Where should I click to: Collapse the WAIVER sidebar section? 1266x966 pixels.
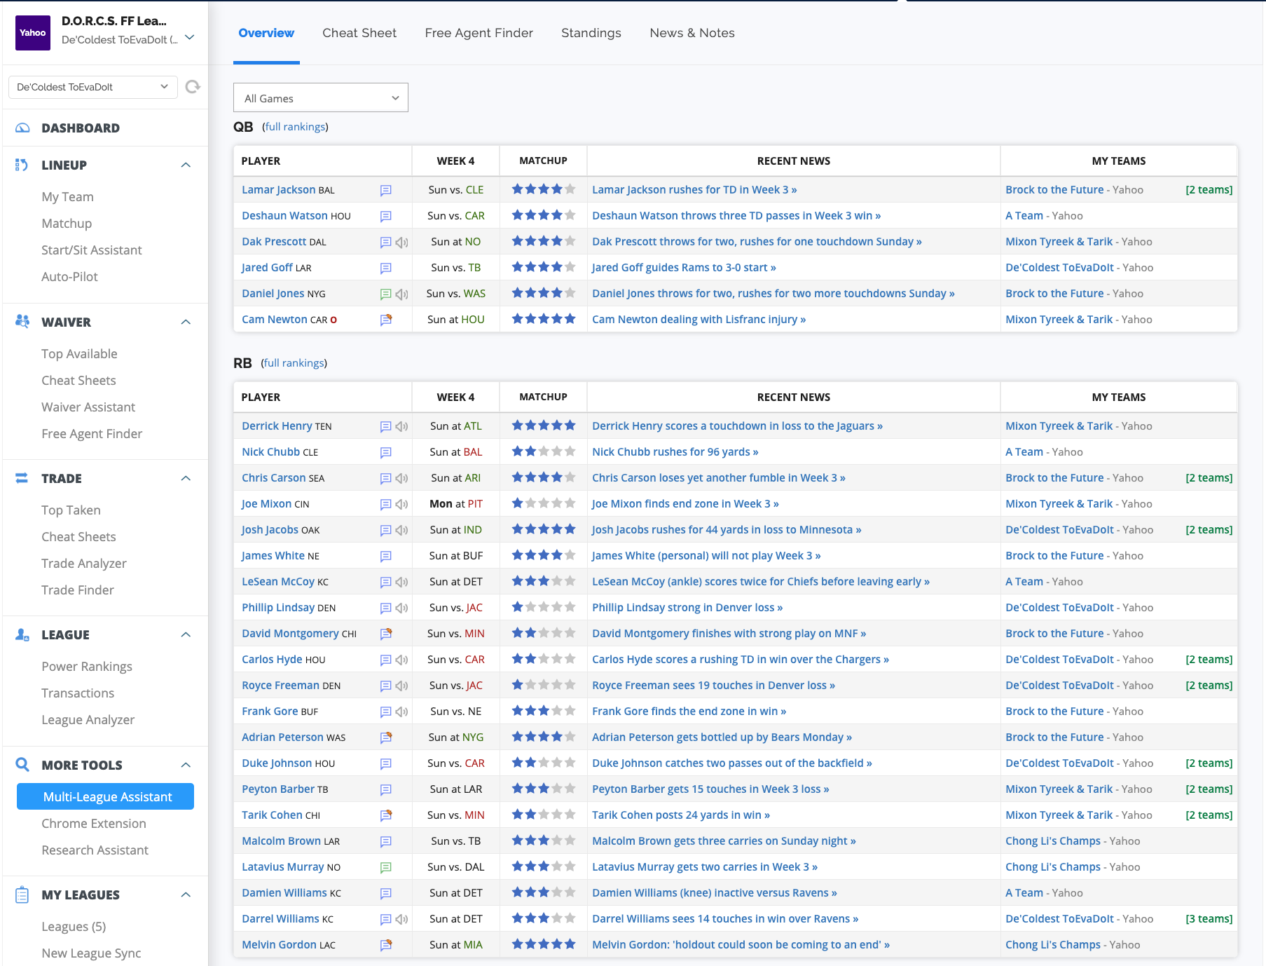pos(186,322)
